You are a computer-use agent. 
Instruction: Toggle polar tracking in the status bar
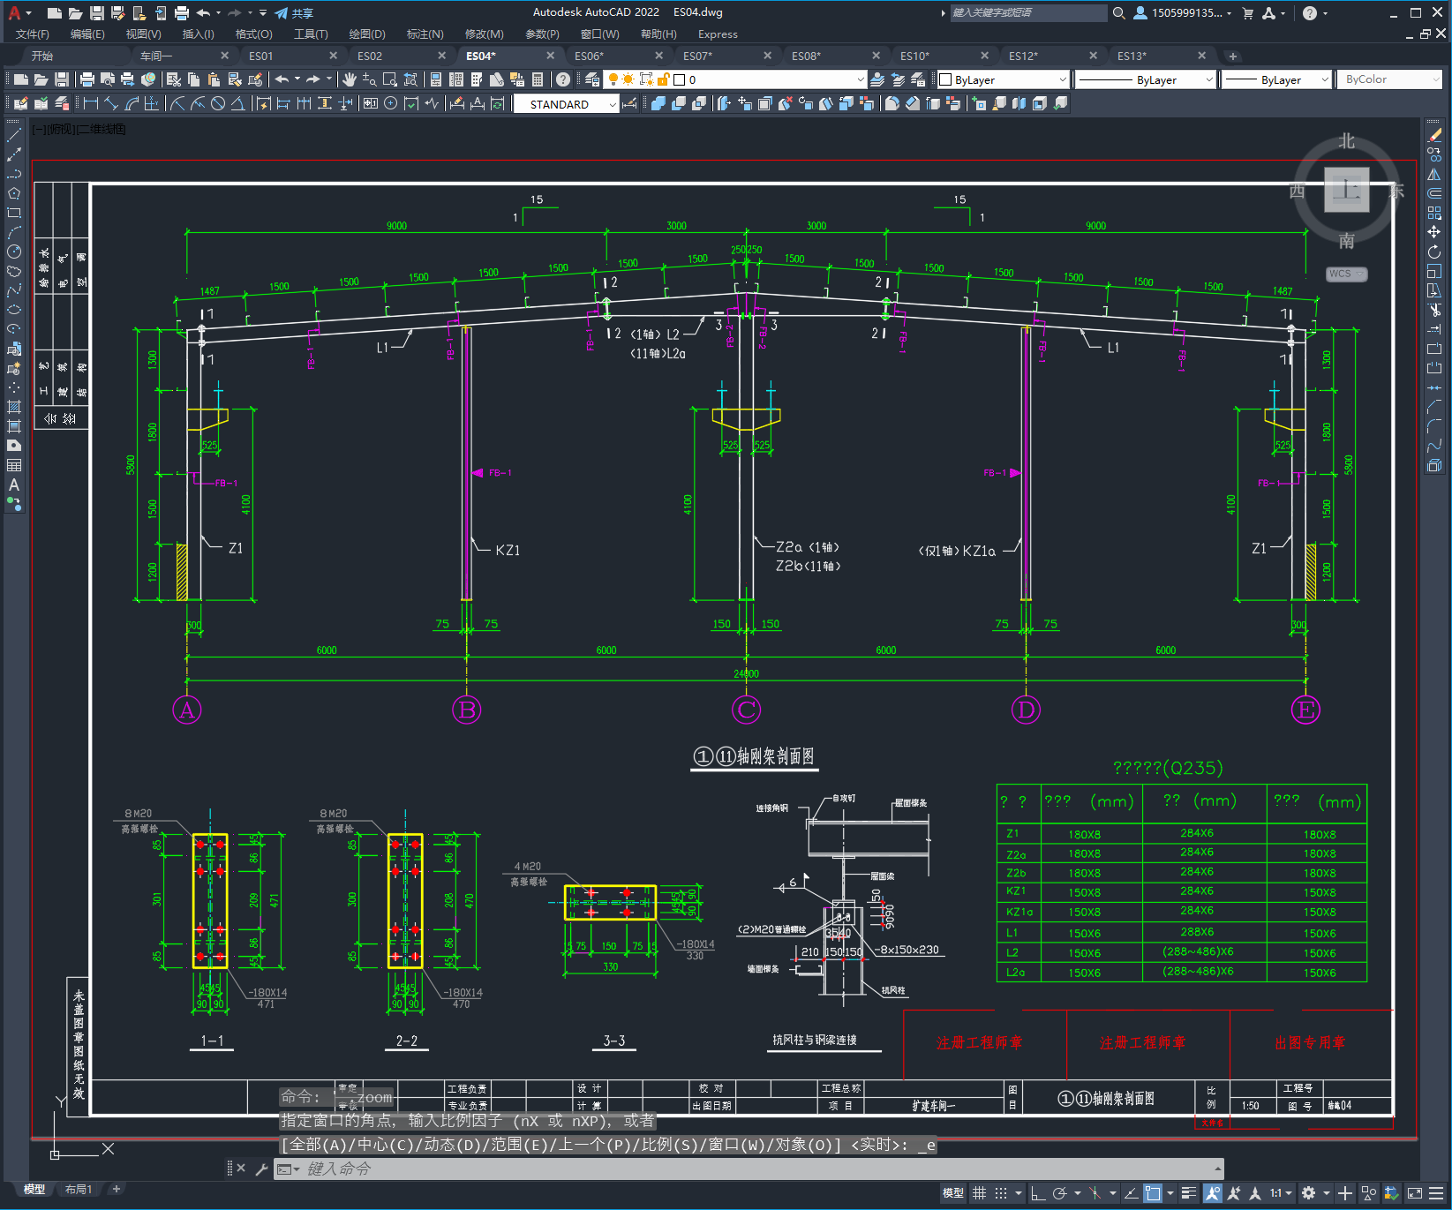(x=1060, y=1193)
